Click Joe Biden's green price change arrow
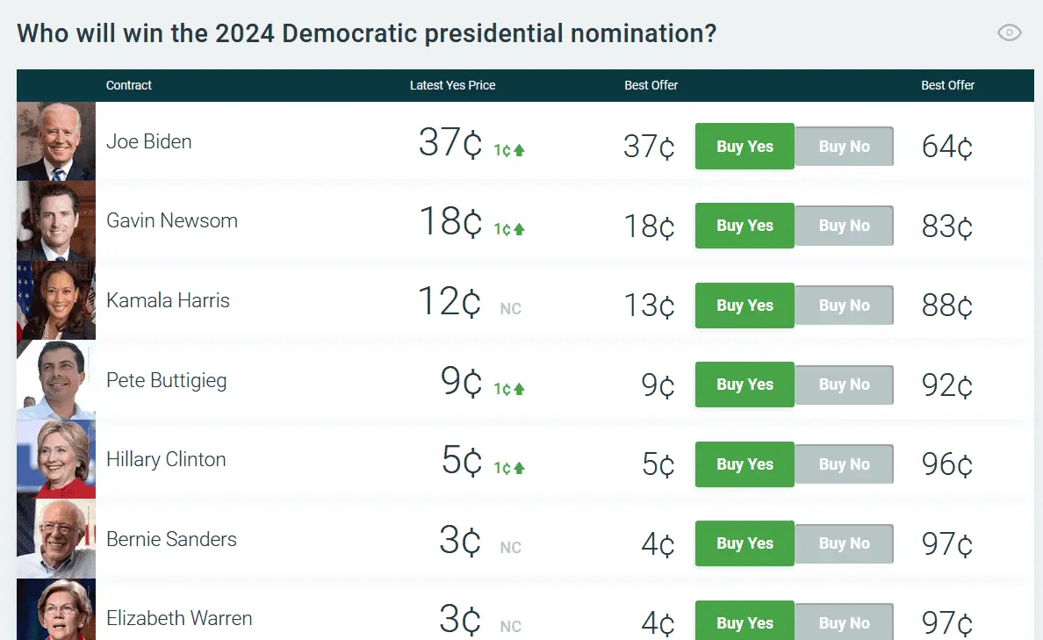Image resolution: width=1043 pixels, height=640 pixels. click(519, 150)
